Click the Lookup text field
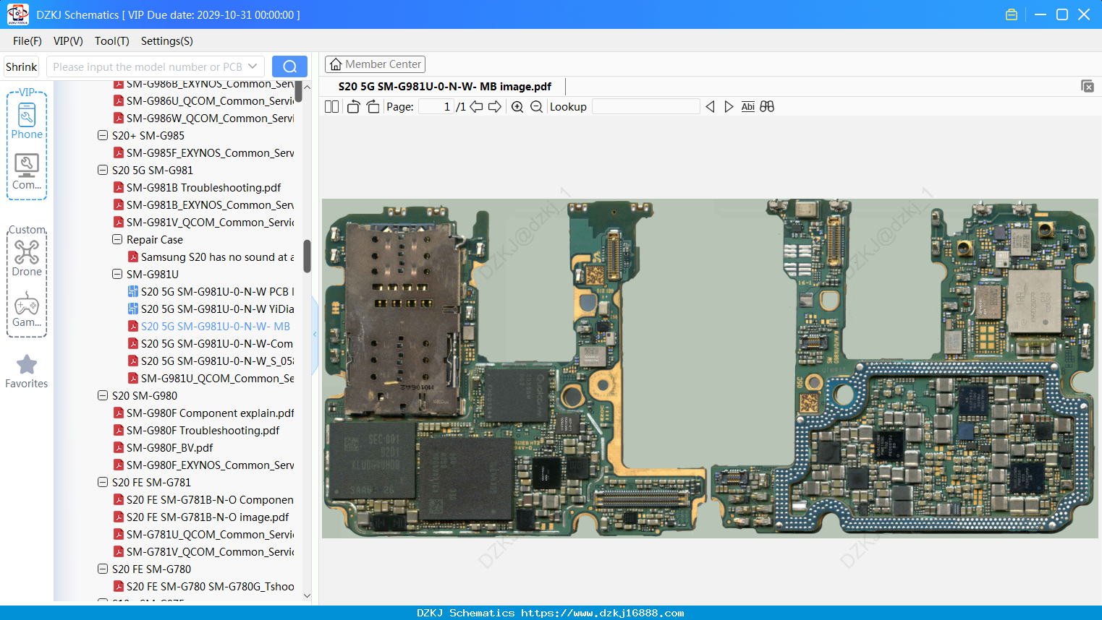Viewport: 1102px width, 620px height. pos(645,107)
